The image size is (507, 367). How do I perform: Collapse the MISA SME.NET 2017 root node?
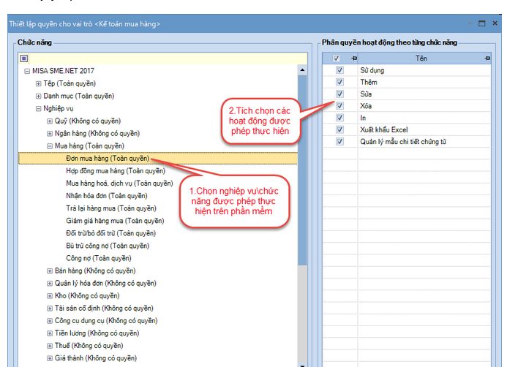(27, 71)
